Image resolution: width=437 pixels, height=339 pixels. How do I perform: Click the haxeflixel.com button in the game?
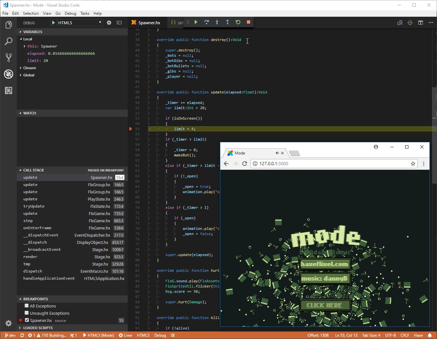click(325, 264)
